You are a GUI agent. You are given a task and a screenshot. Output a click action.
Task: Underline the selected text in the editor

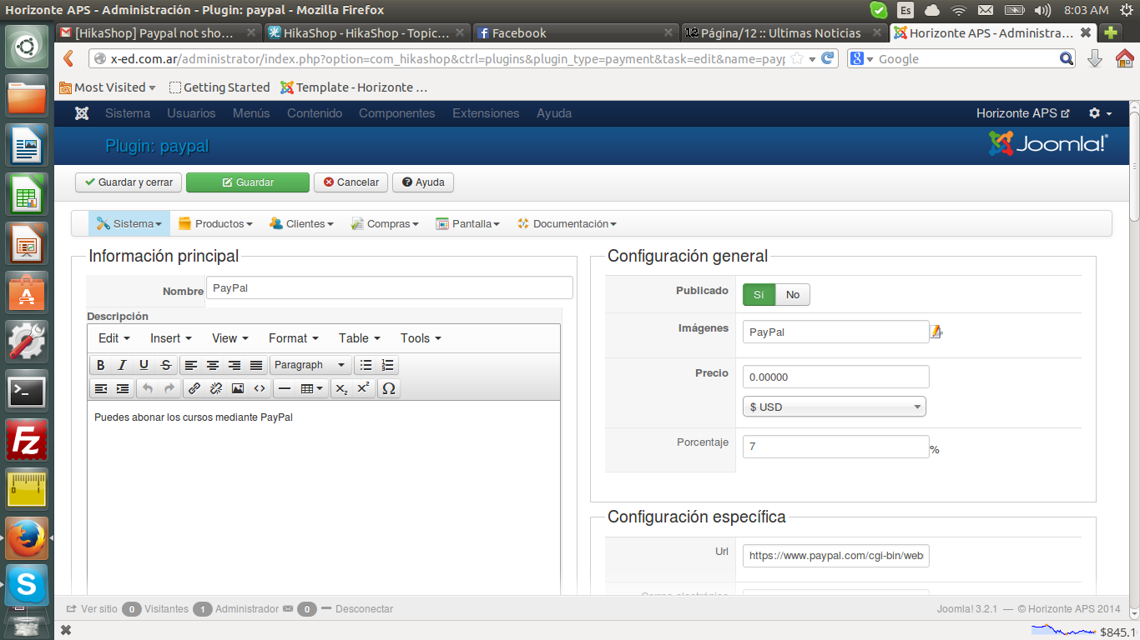tap(144, 365)
